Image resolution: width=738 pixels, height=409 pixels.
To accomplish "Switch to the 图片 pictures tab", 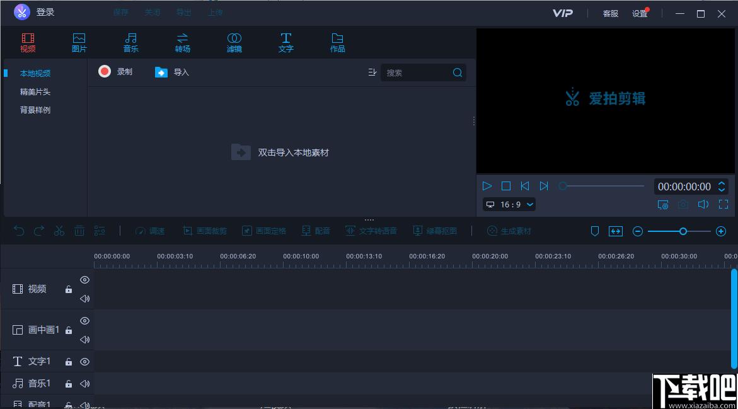I will (79, 42).
